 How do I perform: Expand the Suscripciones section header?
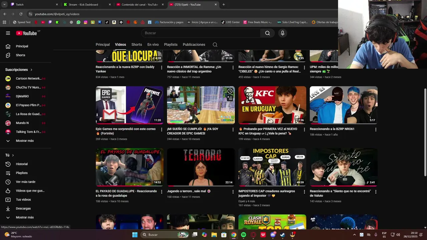[19, 70]
